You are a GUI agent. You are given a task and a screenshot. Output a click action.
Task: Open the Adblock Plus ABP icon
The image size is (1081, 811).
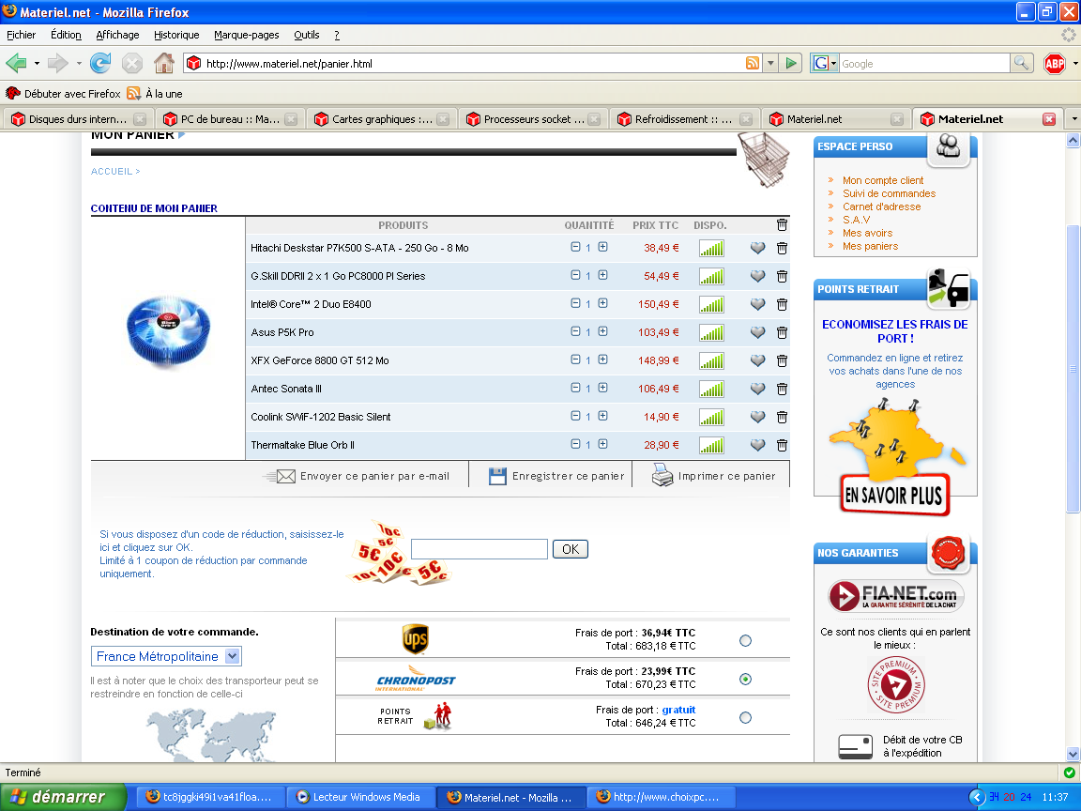pos(1055,64)
